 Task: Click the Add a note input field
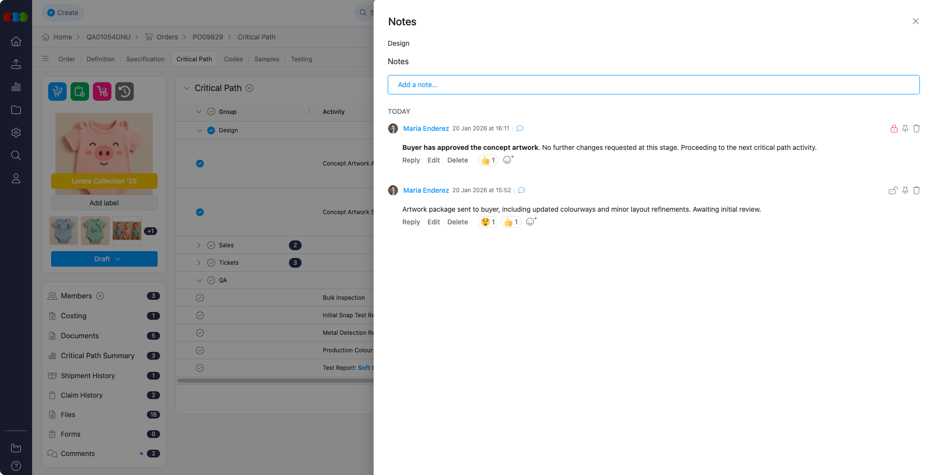pyautogui.click(x=653, y=85)
